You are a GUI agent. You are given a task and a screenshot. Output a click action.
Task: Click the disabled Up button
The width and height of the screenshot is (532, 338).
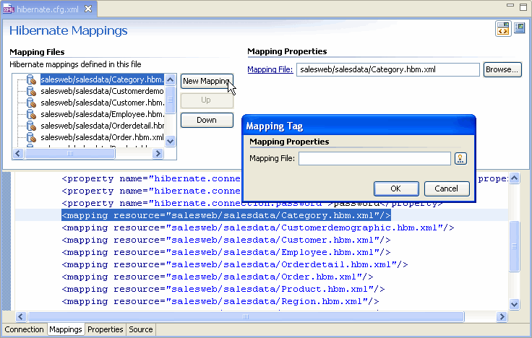point(207,100)
